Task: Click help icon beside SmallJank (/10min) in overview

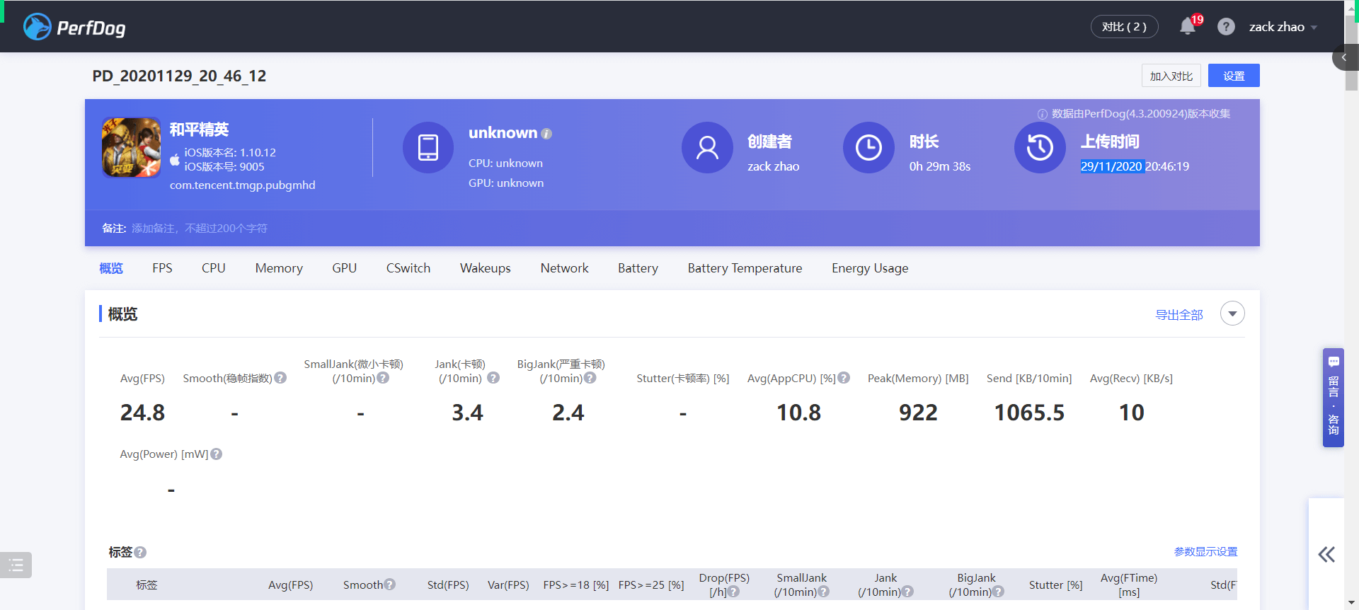Action: pos(383,378)
